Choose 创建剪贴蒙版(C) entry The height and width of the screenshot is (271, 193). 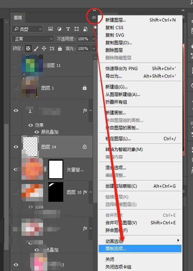pos(140,186)
